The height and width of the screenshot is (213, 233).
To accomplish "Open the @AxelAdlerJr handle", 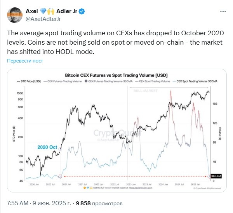I will 43,19.
